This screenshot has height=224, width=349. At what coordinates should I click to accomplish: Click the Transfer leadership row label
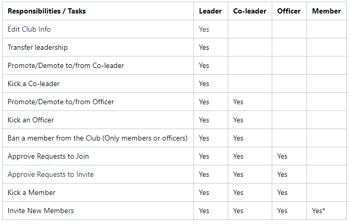pos(38,47)
